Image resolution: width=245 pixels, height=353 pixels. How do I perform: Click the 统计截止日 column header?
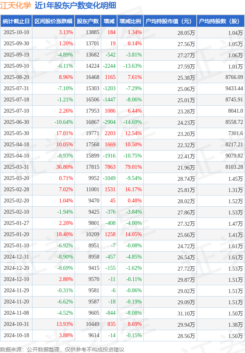click(x=16, y=21)
